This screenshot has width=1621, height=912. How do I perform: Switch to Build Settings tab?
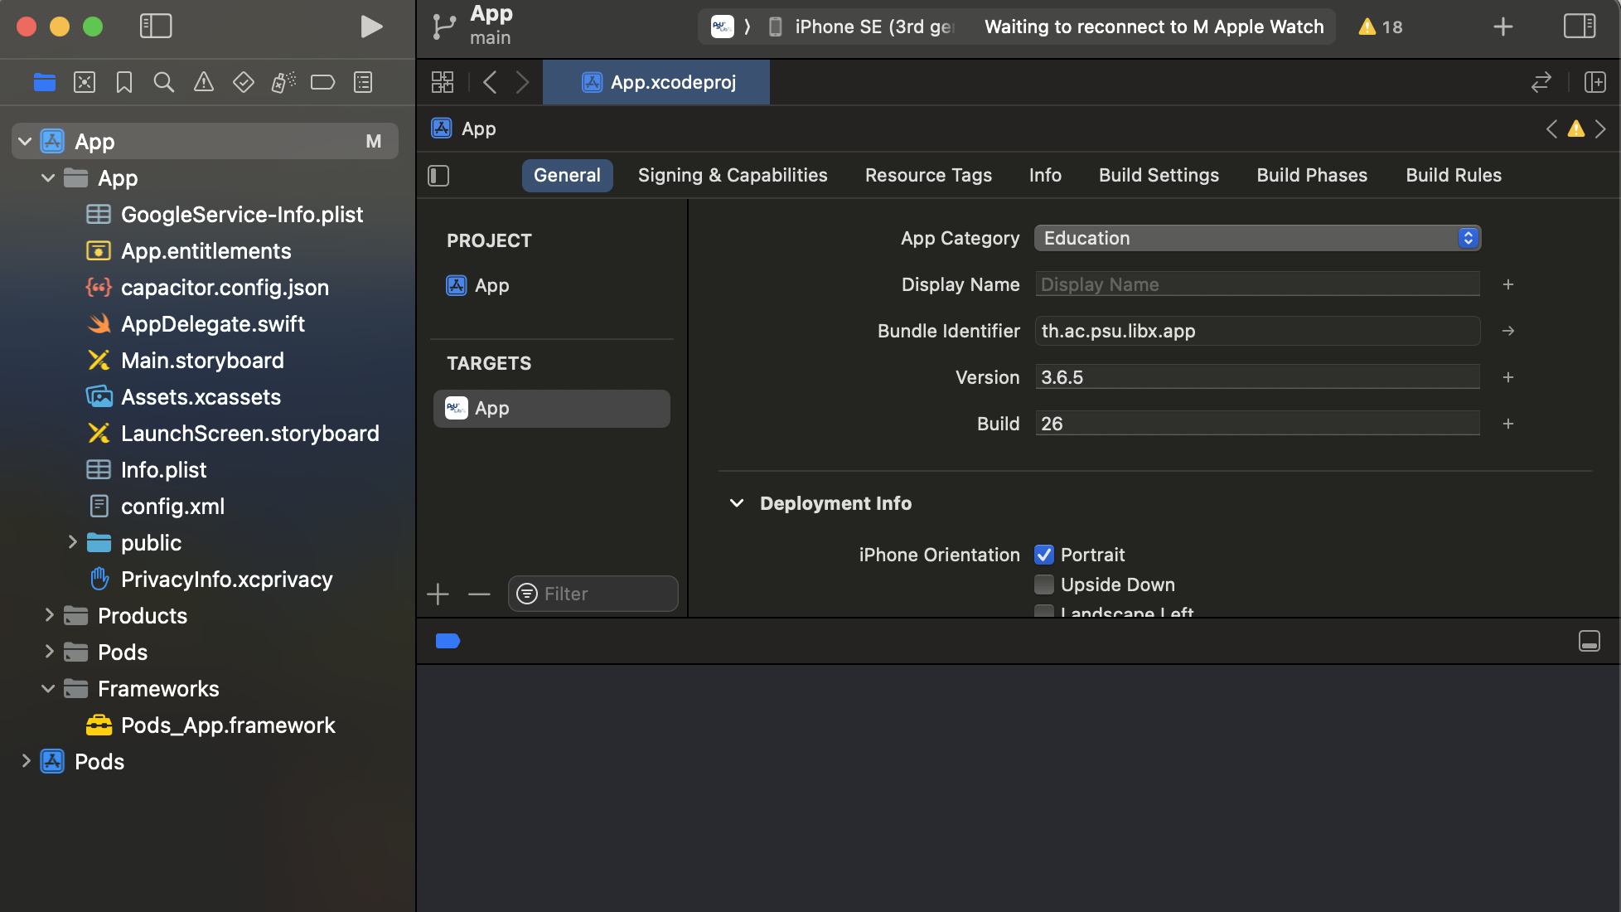(x=1159, y=175)
